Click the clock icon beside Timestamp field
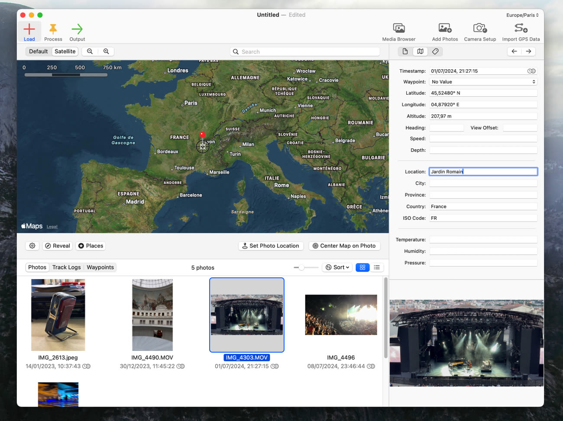Viewport: 563px width, 421px height. point(531,71)
